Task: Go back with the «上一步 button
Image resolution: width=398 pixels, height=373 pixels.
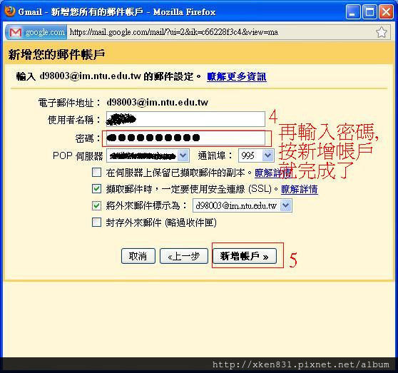Action: click(x=184, y=256)
